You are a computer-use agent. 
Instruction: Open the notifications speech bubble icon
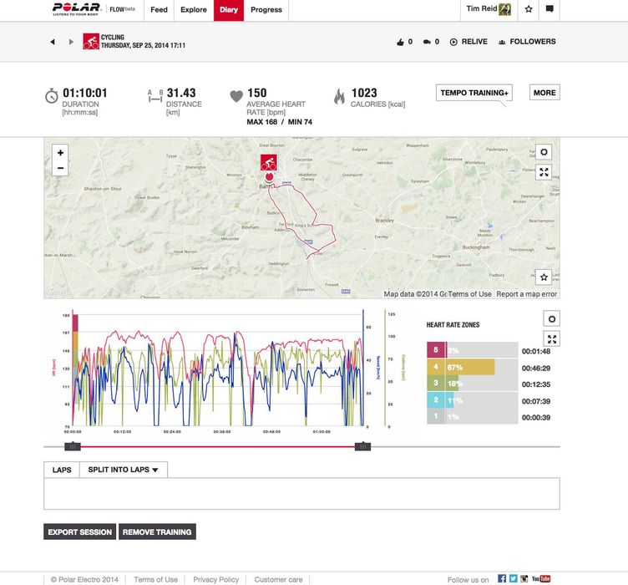549,9
